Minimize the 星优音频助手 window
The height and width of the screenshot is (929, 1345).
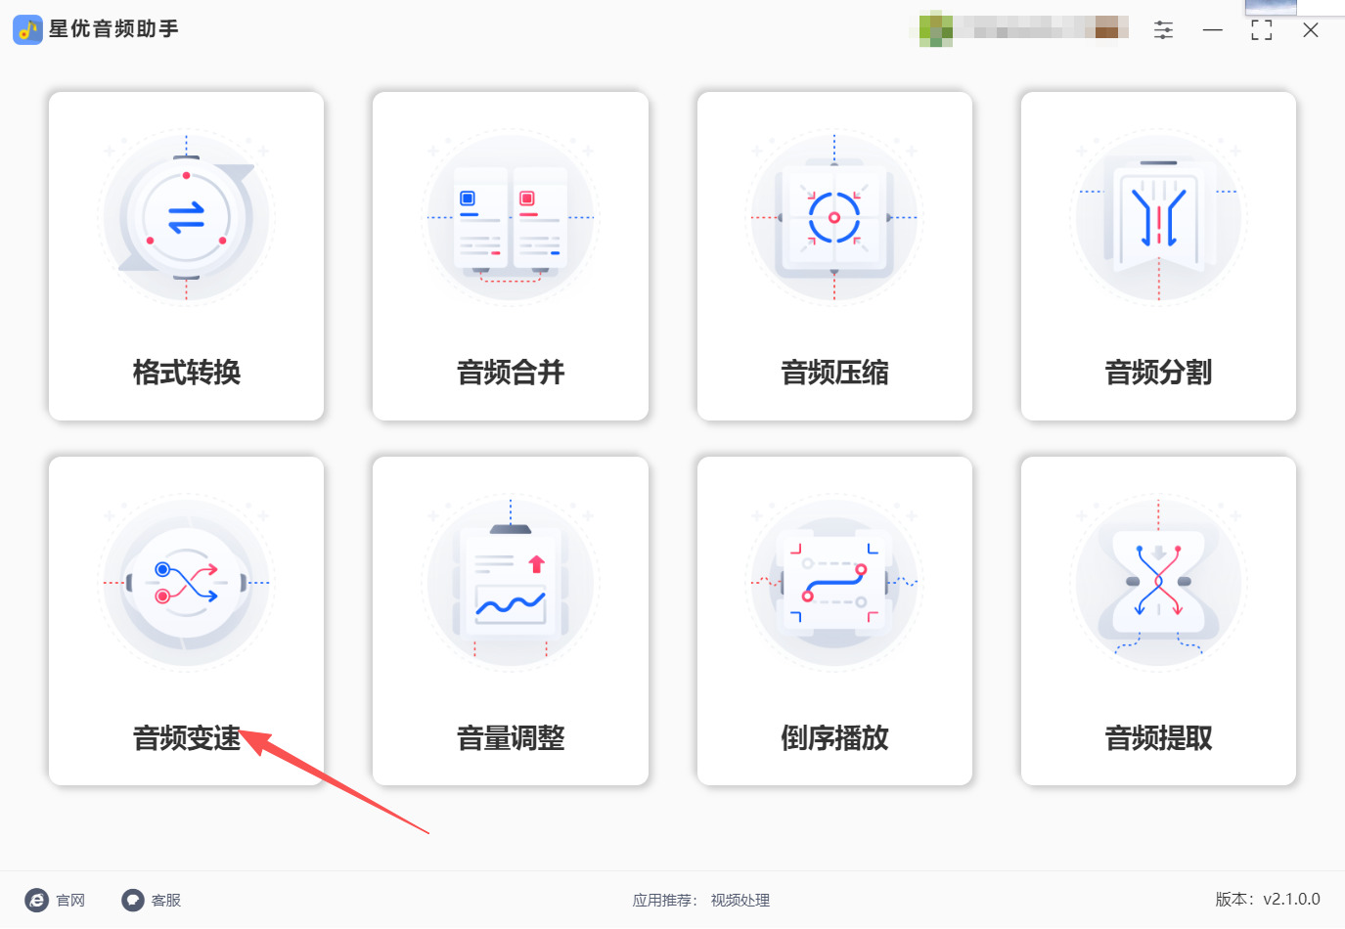pyautogui.click(x=1213, y=30)
